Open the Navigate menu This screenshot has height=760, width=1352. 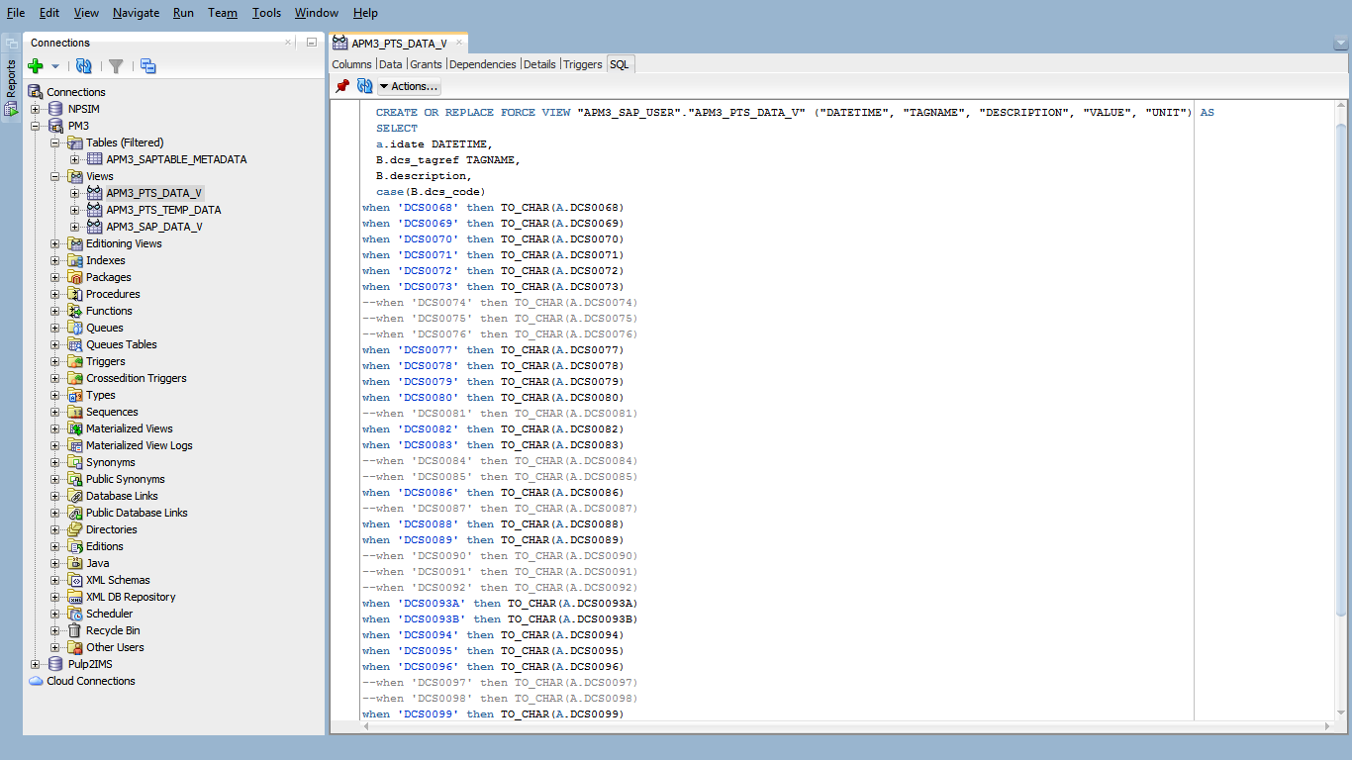click(x=136, y=13)
